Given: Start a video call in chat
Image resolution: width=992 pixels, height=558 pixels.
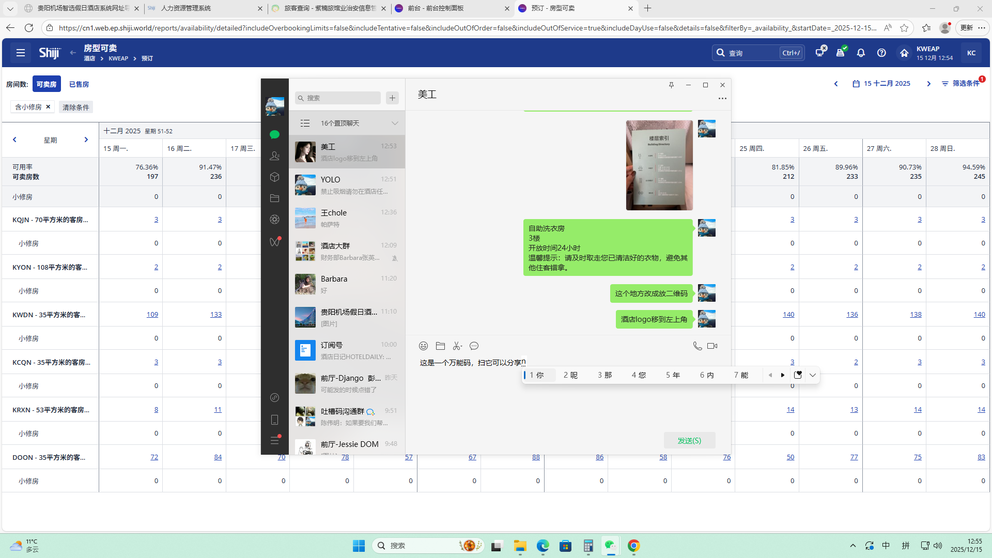Looking at the screenshot, I should click(x=712, y=346).
